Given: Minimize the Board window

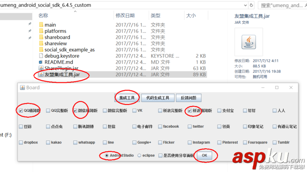Looking at the screenshot, I should point(263,87).
